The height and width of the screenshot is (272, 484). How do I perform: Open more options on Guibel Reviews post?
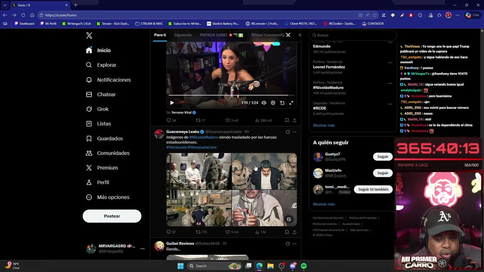pos(295,244)
